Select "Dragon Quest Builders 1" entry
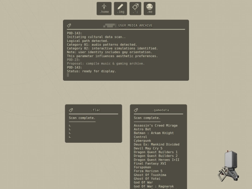The width and height of the screenshot is (252, 189). [x=155, y=152]
